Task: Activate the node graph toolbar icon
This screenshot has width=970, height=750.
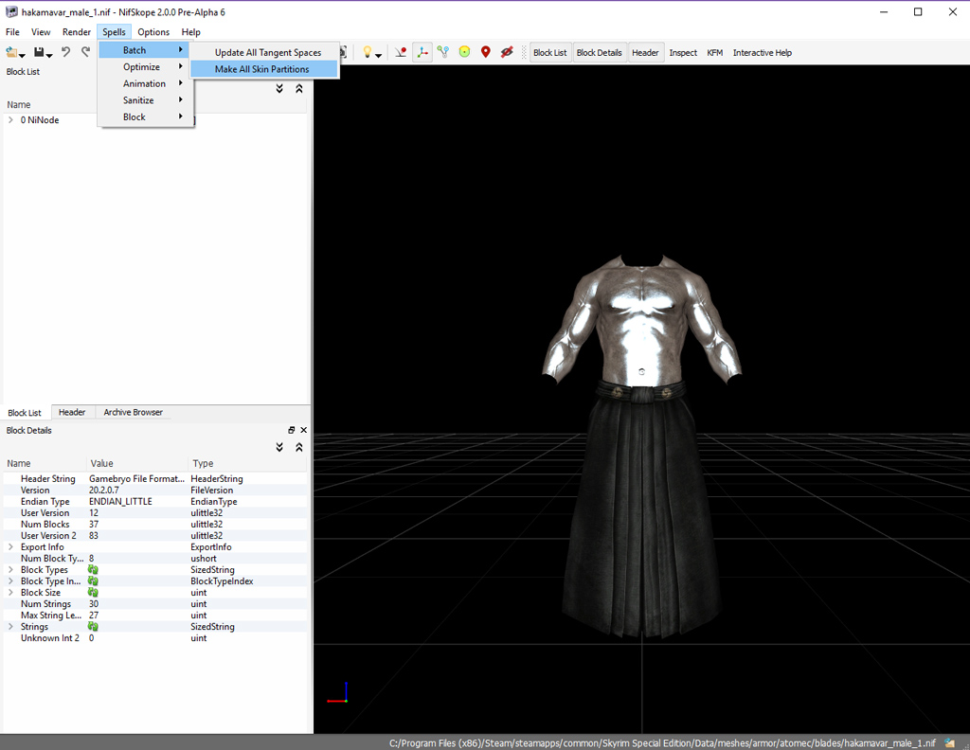Action: 443,52
